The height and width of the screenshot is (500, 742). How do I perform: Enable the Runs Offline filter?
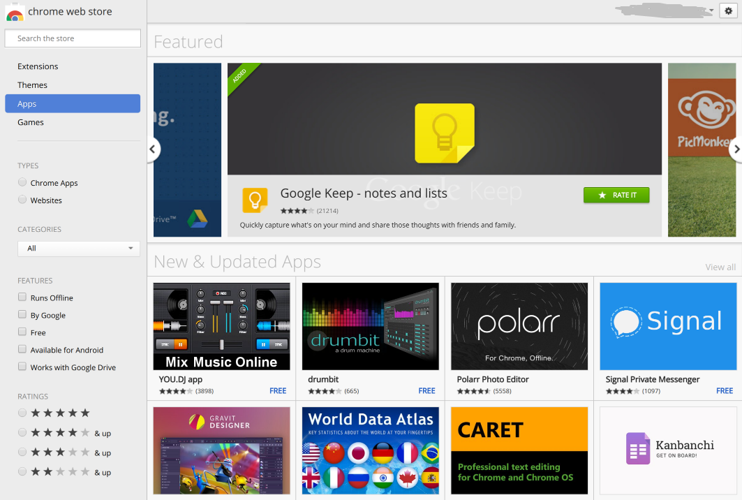coord(22,297)
